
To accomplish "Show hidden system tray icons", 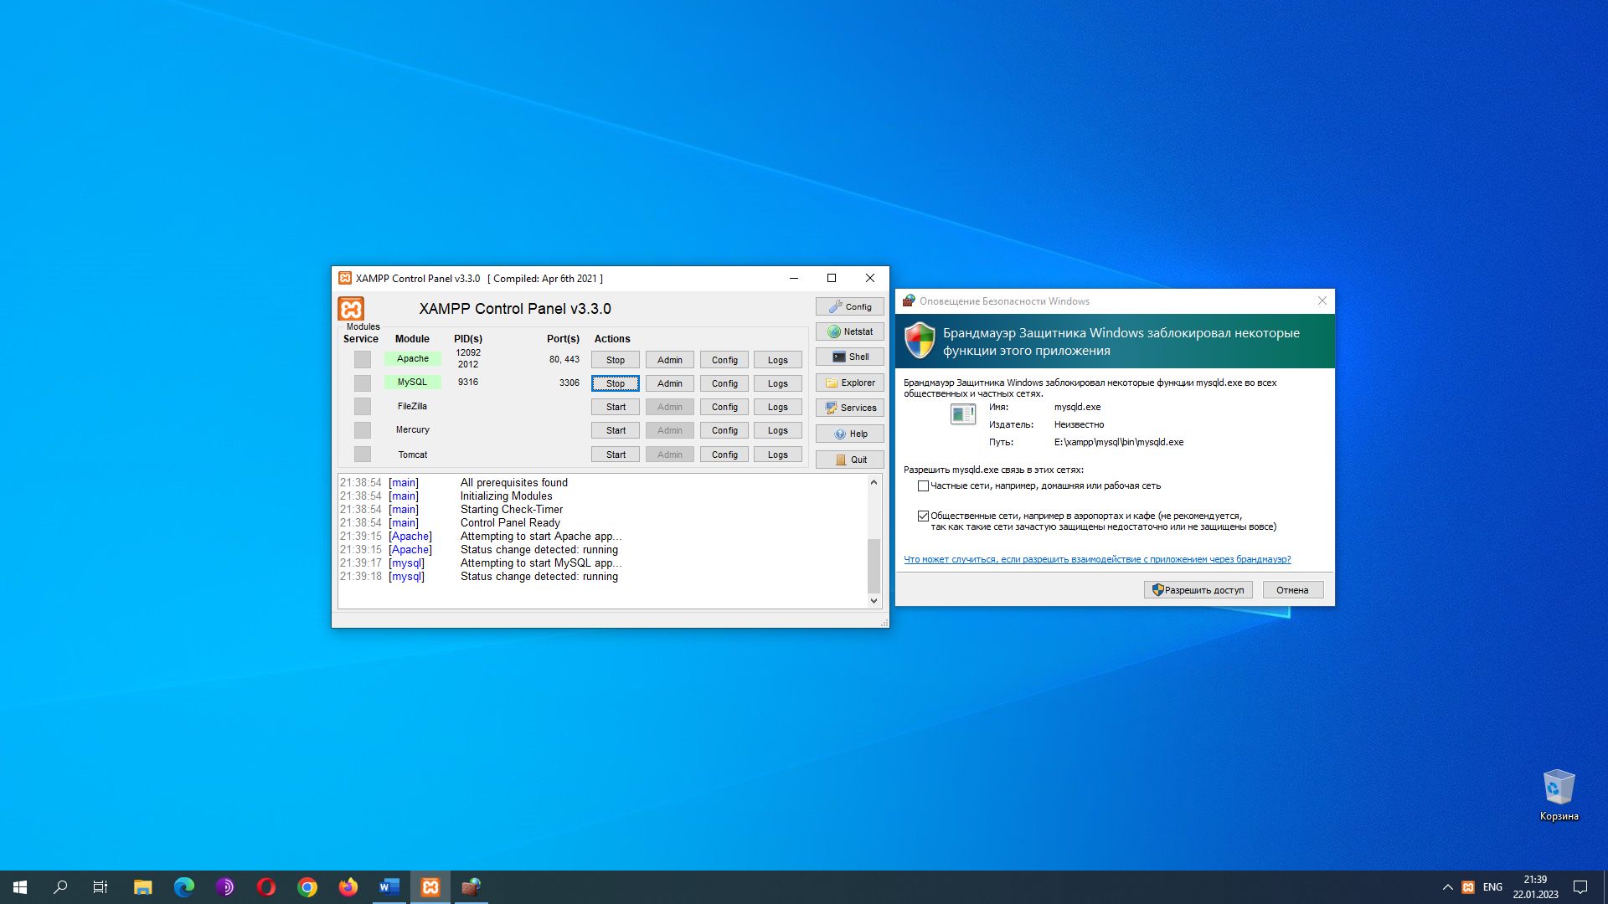I will [x=1447, y=887].
